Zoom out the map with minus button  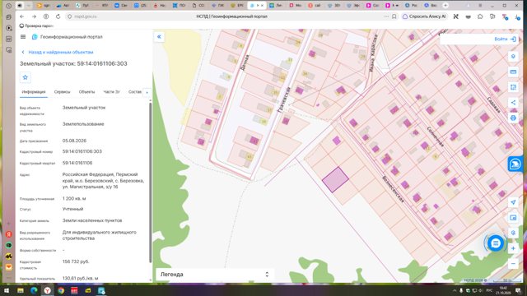(x=513, y=264)
